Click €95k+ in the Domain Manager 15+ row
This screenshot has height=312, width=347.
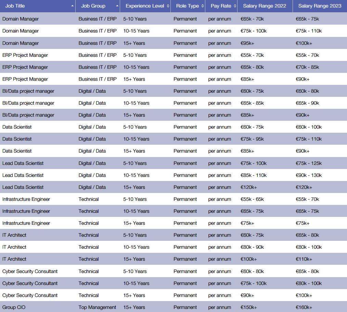247,43
